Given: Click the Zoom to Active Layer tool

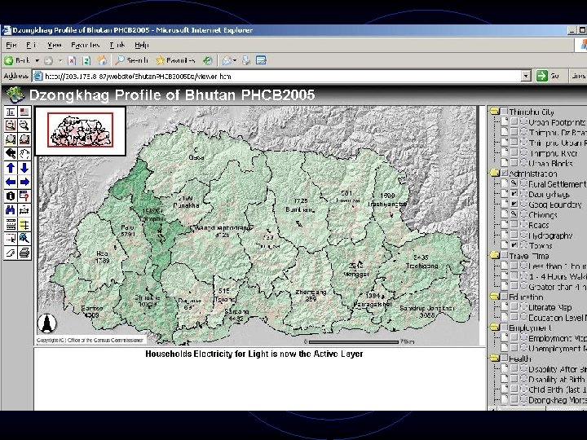Looking at the screenshot, I should 24,140.
